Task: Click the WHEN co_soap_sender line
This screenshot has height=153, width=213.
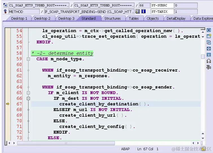Action: [x=108, y=87]
